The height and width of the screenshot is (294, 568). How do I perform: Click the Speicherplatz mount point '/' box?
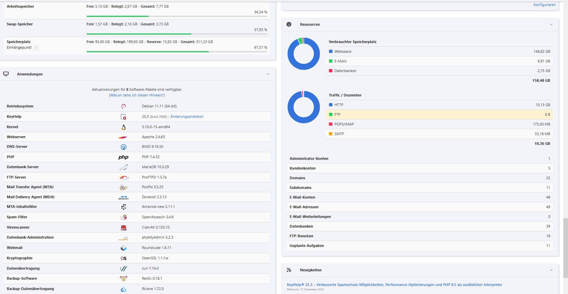tap(36, 48)
